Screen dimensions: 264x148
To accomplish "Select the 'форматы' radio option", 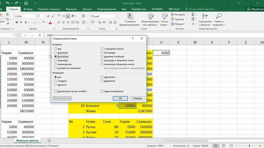I will [x=56, y=60].
